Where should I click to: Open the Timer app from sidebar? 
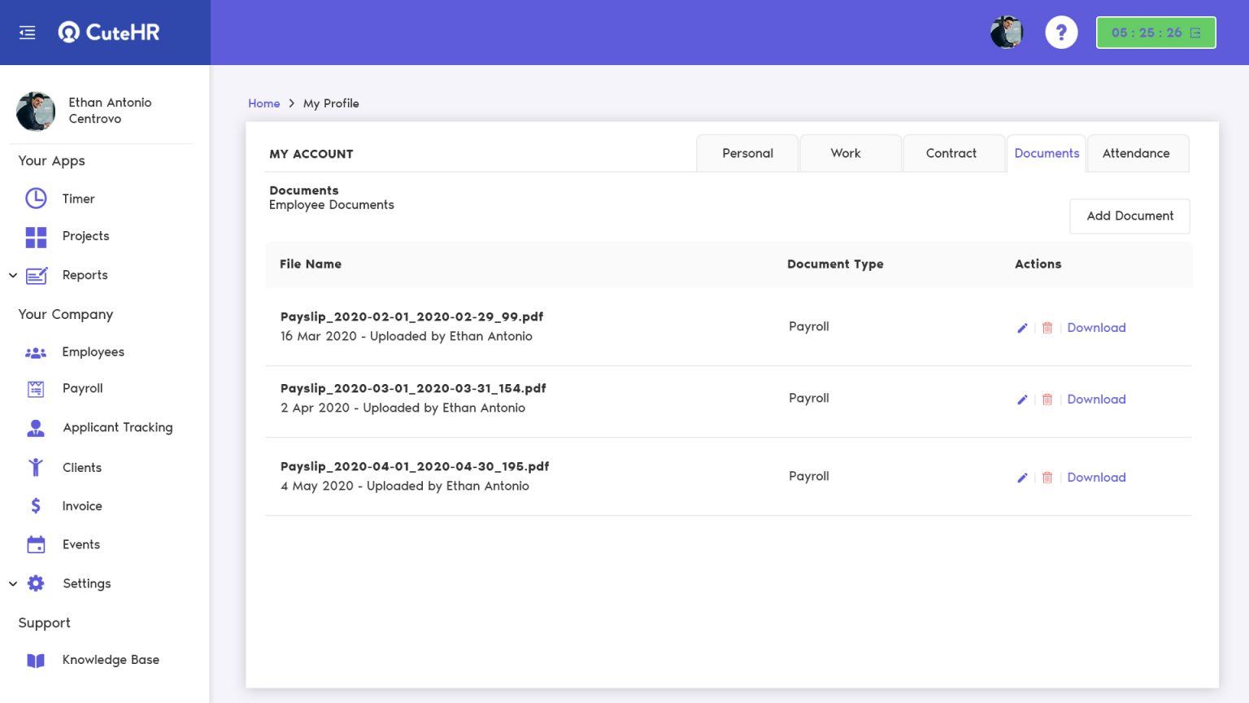[x=36, y=198]
